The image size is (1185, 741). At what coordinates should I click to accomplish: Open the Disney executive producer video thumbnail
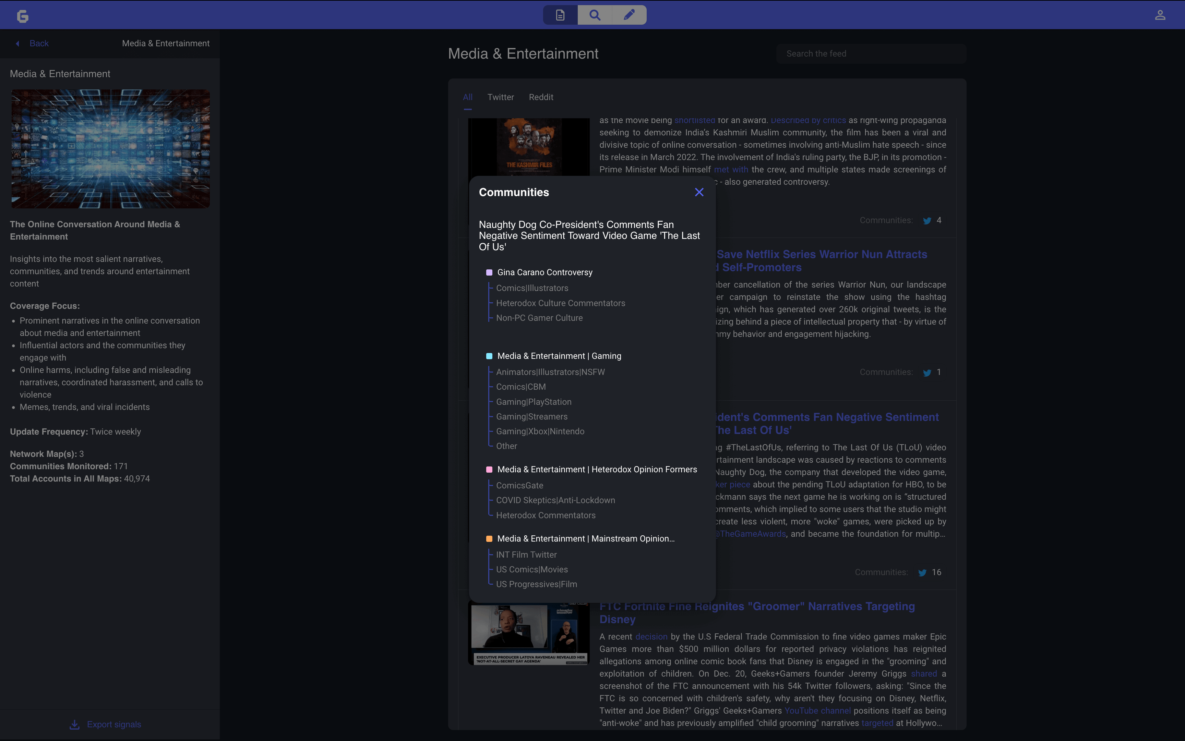529,634
